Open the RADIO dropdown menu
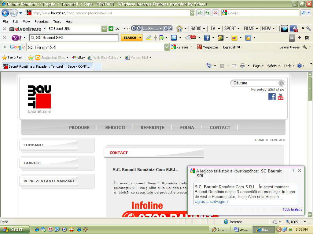The width and height of the screenshot is (313, 234). pyautogui.click(x=198, y=29)
